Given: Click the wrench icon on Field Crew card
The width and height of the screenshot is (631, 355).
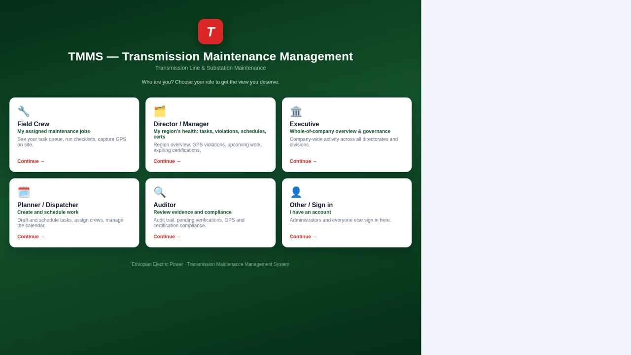Looking at the screenshot, I should (x=24, y=111).
